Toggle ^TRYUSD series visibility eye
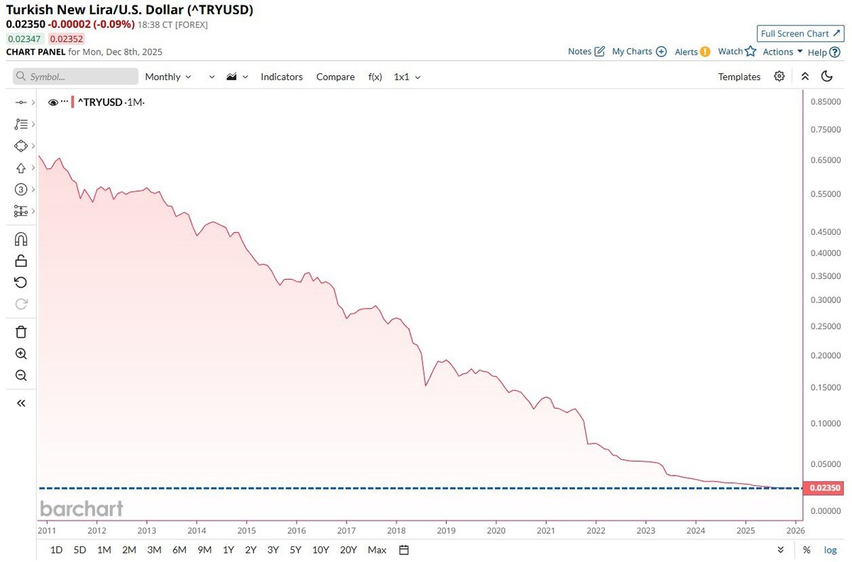 (x=53, y=102)
